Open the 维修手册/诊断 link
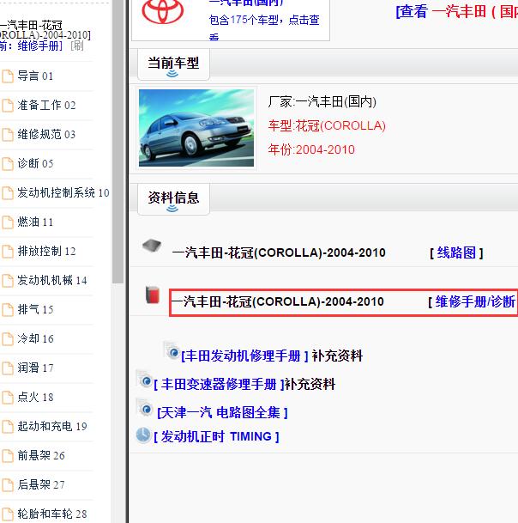The height and width of the screenshot is (523, 518). (x=476, y=301)
